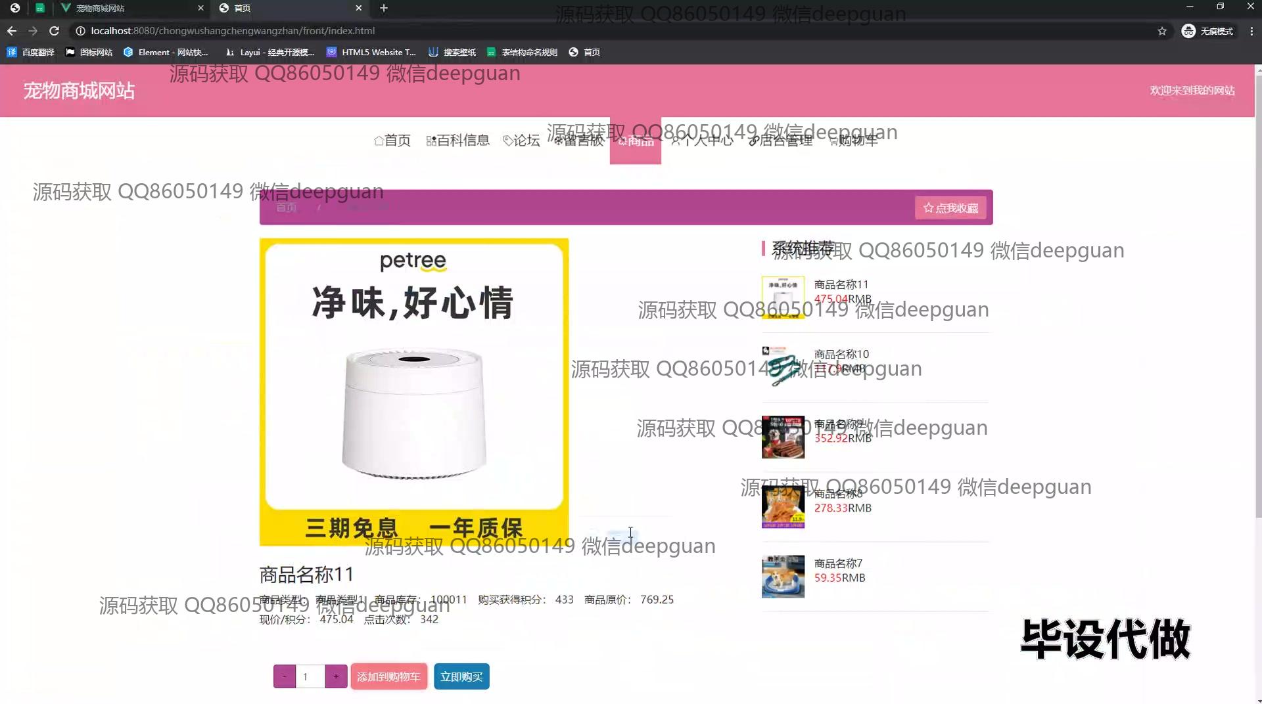Select 商品 in site navigation
Image resolution: width=1262 pixels, height=704 pixels.
click(x=636, y=141)
